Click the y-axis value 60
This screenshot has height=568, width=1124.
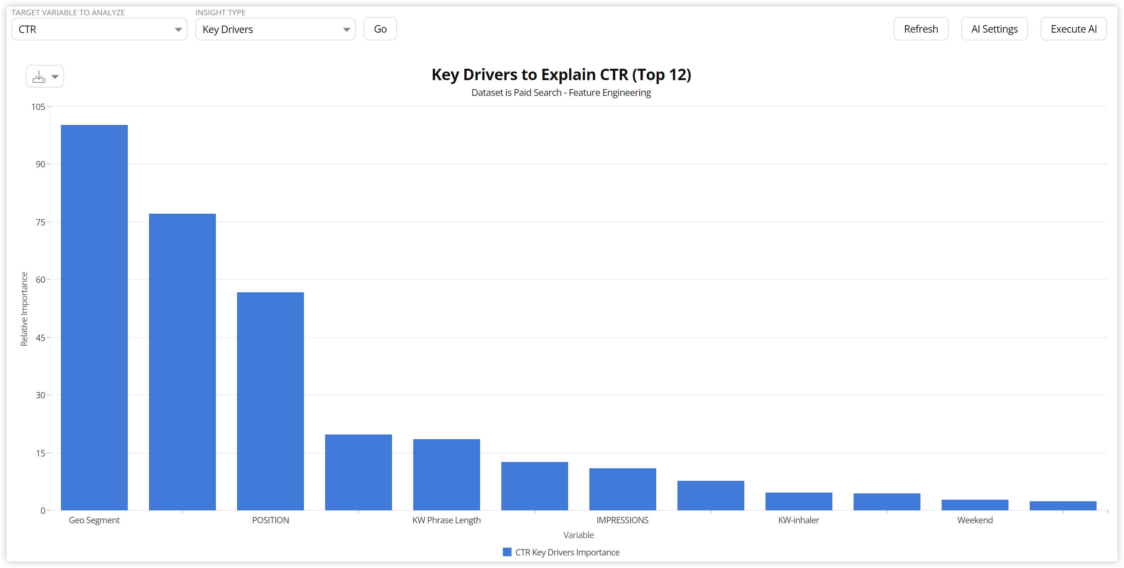(x=40, y=280)
